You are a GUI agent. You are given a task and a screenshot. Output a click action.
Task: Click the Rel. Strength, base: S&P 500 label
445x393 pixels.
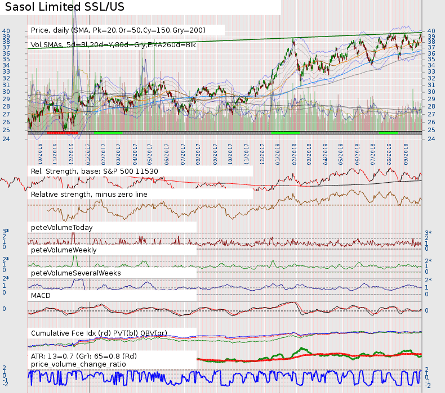95,171
